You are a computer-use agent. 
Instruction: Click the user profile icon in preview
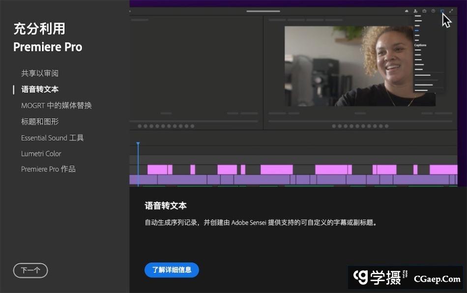tap(416, 11)
